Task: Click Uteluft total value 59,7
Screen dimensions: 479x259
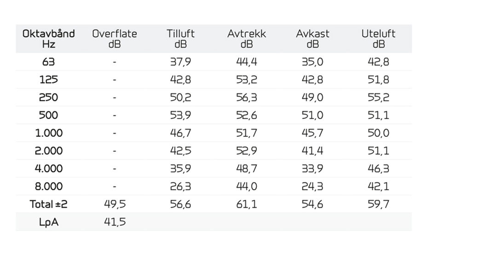Action: [379, 204]
